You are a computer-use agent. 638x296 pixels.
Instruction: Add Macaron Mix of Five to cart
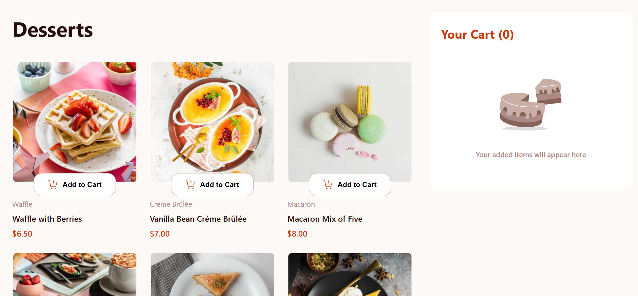click(x=350, y=185)
